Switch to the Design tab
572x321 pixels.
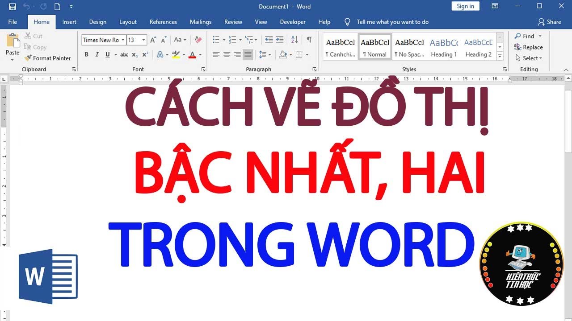(x=97, y=22)
